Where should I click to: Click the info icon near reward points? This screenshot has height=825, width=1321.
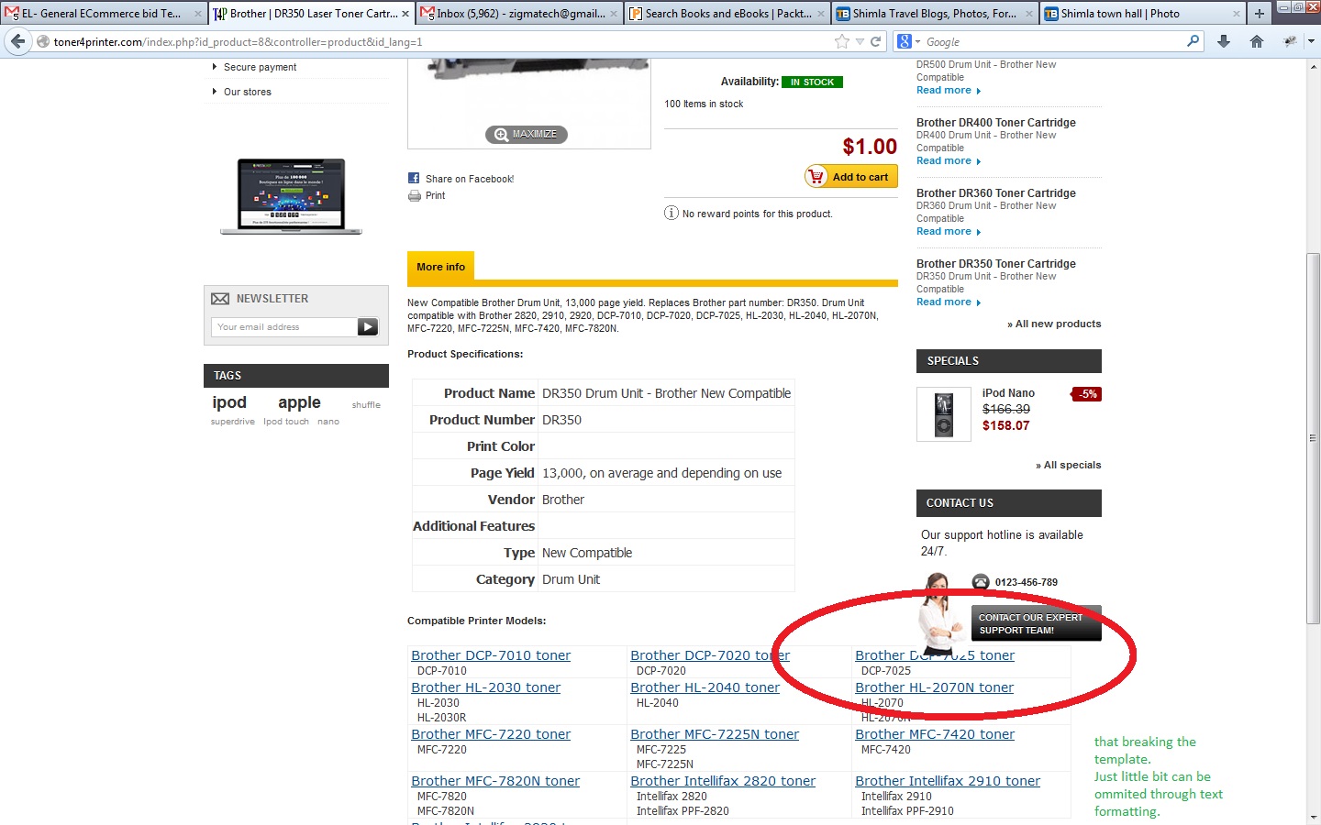pos(672,214)
